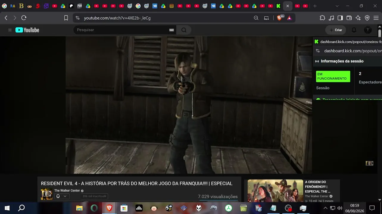Open the Windows Start menu
Screen dimensions: 382x214
point(7,208)
